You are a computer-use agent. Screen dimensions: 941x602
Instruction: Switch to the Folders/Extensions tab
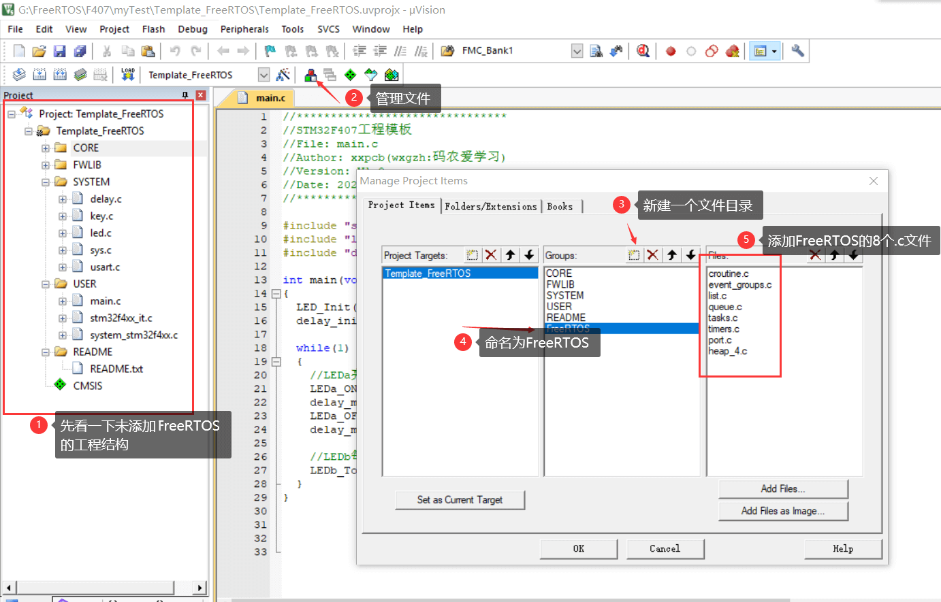click(x=490, y=206)
